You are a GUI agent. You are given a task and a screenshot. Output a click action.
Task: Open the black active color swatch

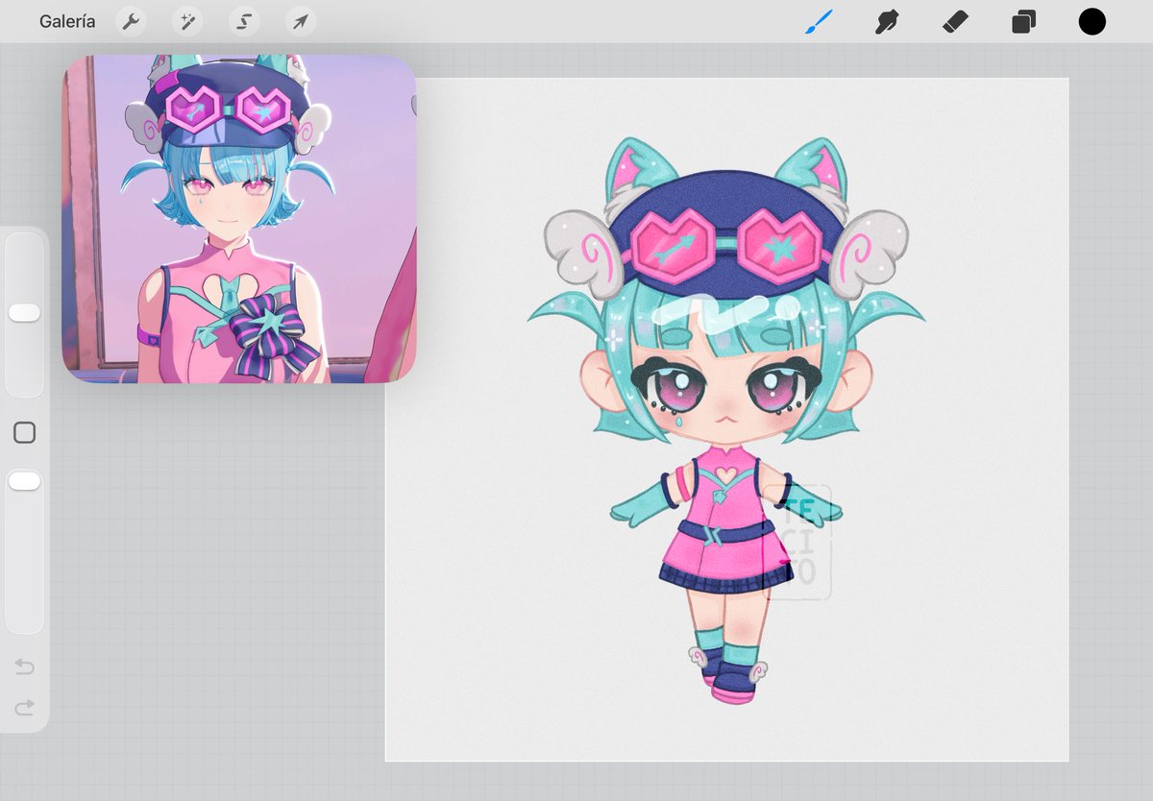[x=1092, y=21]
